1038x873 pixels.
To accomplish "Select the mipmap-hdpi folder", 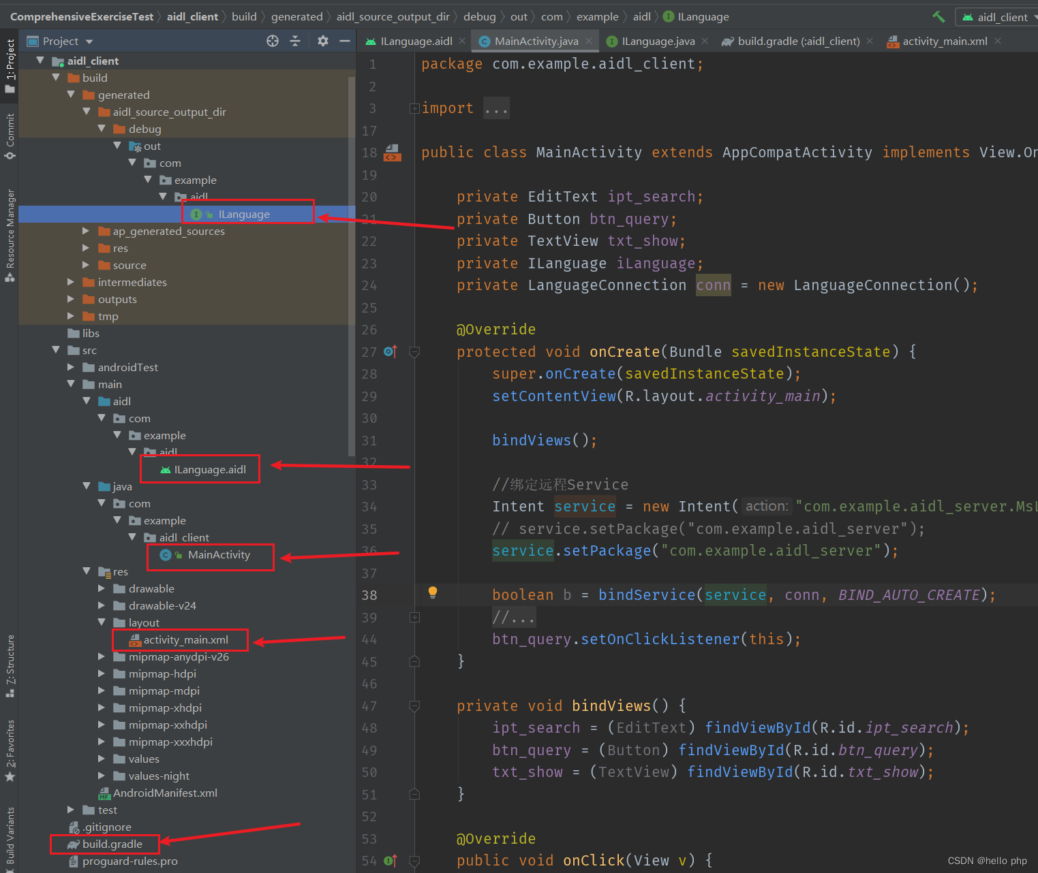I will 162,673.
